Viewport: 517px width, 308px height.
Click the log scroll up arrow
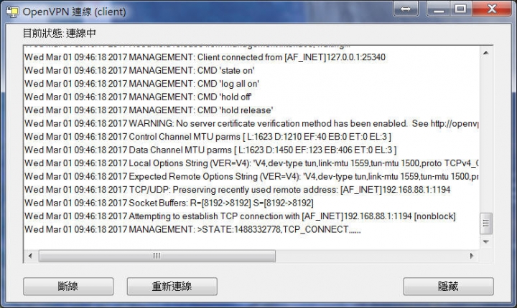tap(485, 53)
